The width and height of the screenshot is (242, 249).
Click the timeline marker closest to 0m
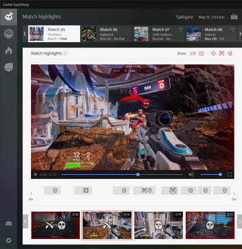pyautogui.click(x=53, y=191)
